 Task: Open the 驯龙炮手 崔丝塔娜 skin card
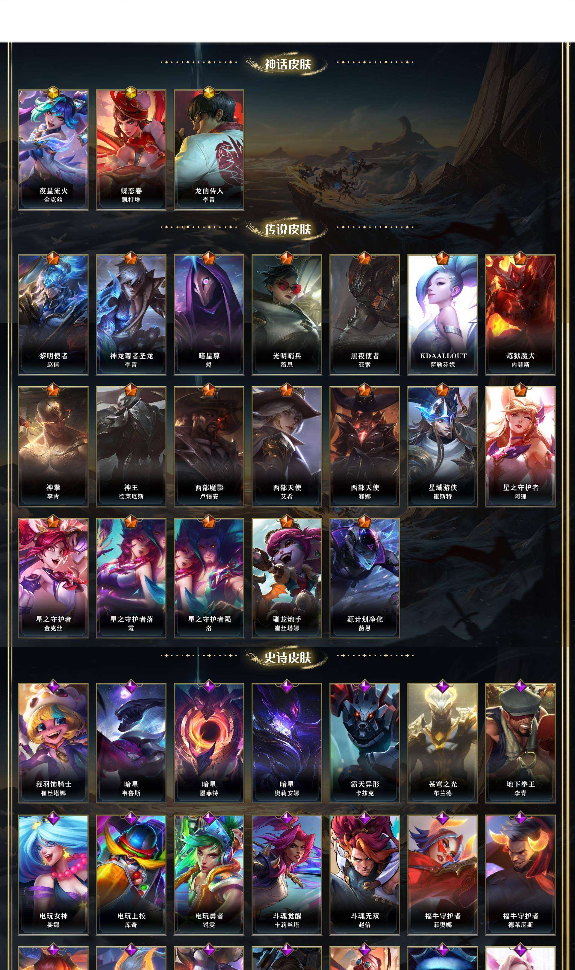pos(287,578)
